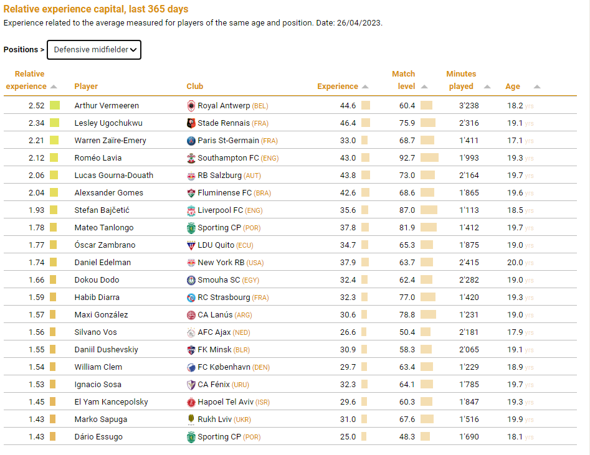
Task: Click the Player column header
Action: click(86, 87)
